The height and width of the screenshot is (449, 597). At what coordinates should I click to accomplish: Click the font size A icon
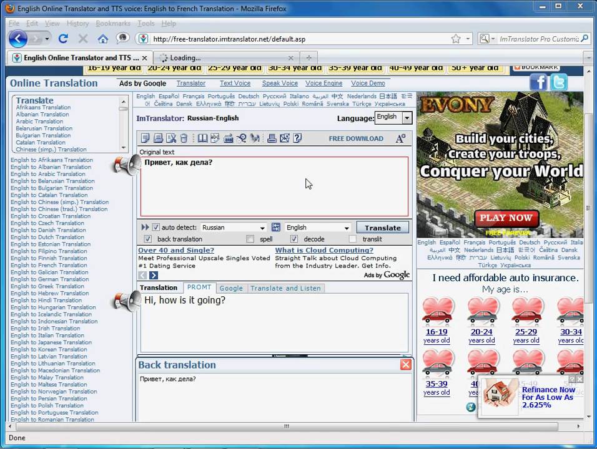point(400,138)
